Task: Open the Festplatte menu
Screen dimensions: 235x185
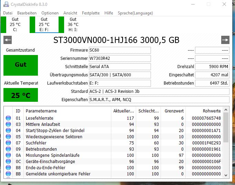Action: (x=91, y=13)
